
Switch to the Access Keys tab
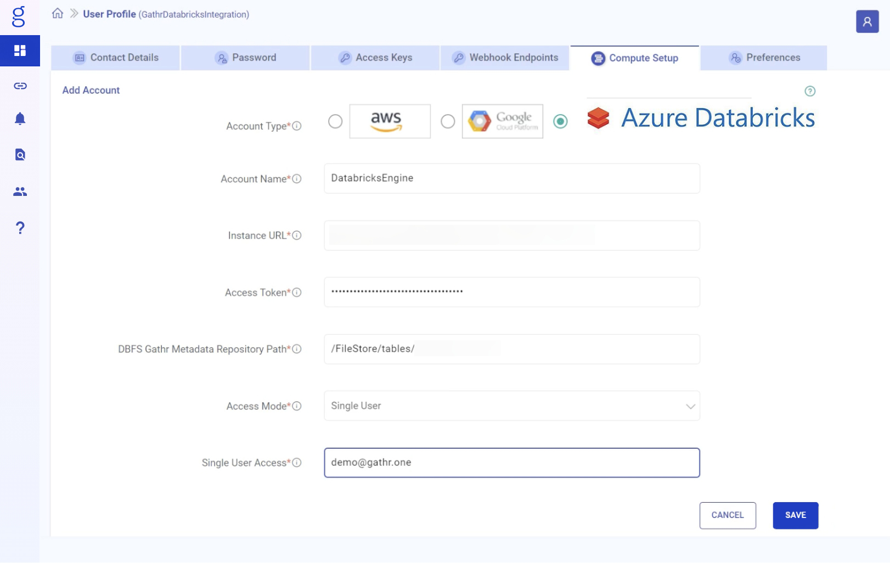point(375,58)
